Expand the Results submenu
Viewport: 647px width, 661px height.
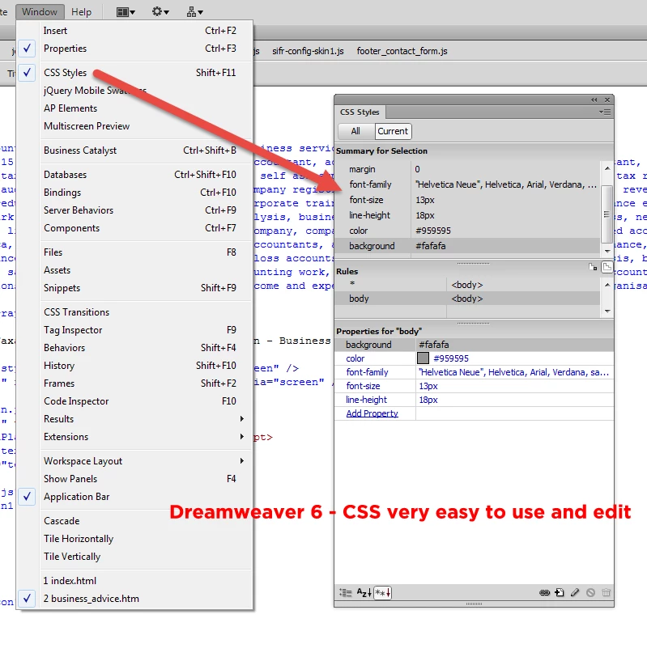(x=135, y=419)
